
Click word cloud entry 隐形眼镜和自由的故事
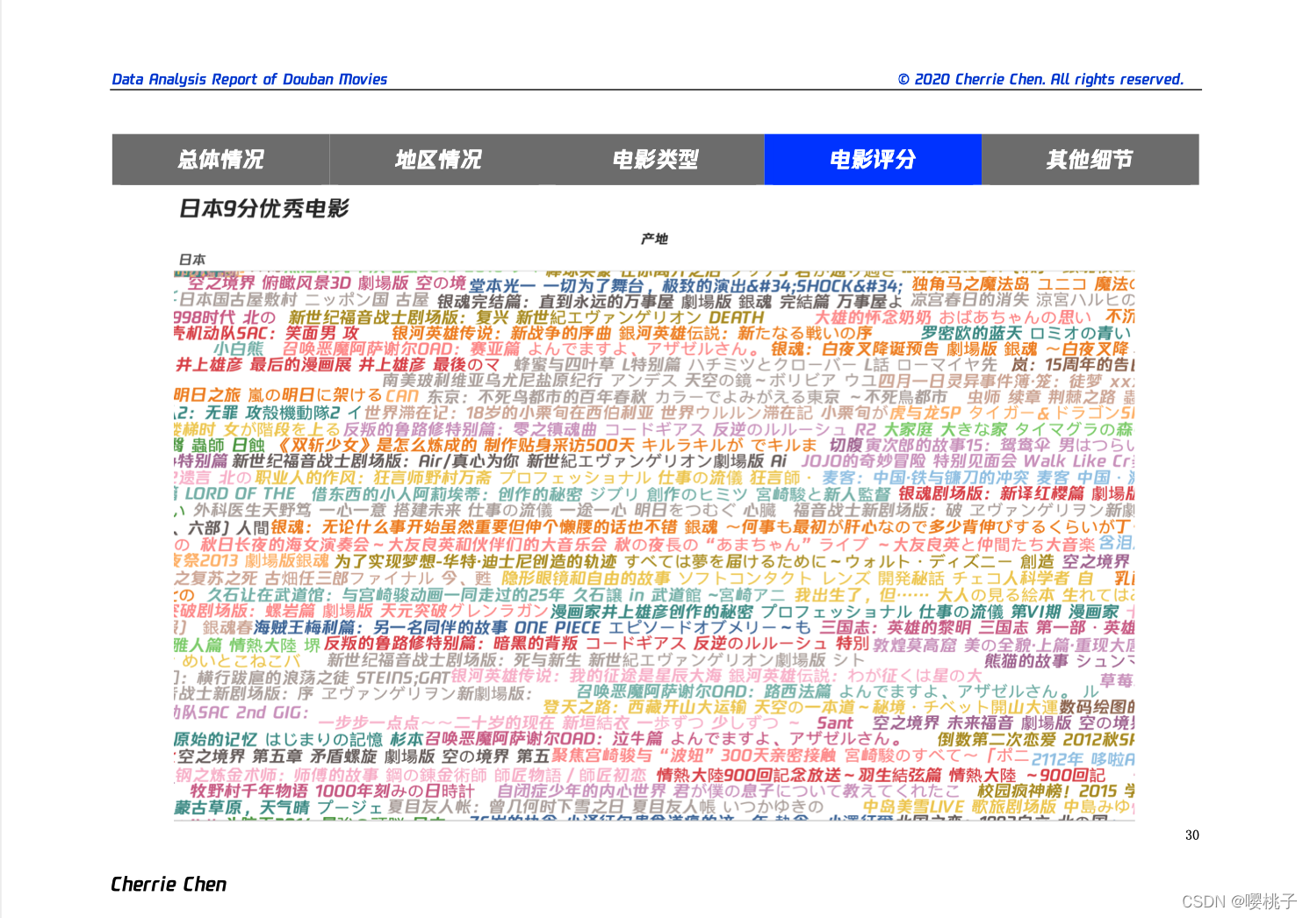586,578
